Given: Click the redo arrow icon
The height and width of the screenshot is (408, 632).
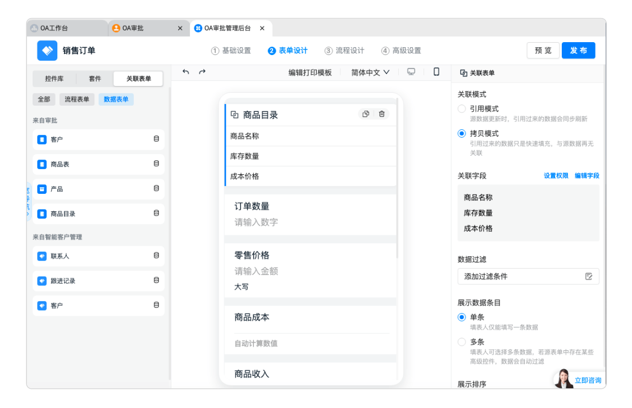Looking at the screenshot, I should tap(203, 72).
